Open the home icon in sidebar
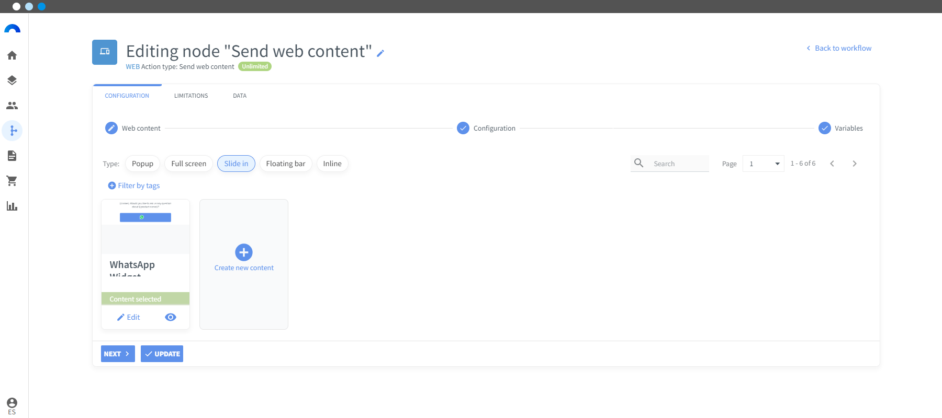This screenshot has height=418, width=942. [12, 55]
